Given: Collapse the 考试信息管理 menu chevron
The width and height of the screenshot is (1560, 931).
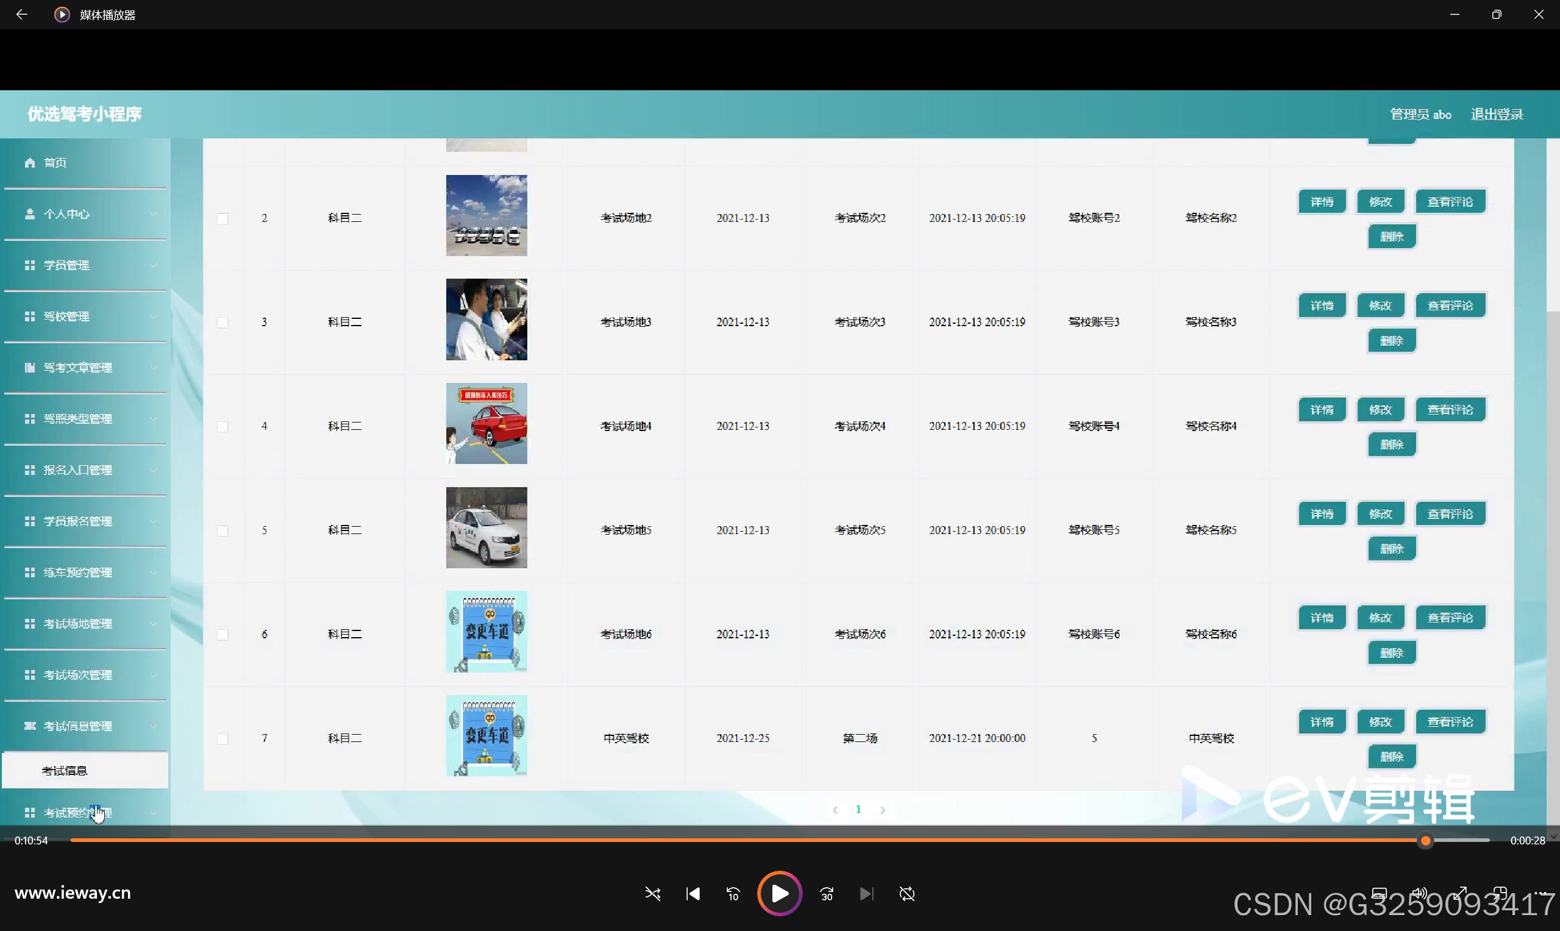Looking at the screenshot, I should tap(153, 726).
